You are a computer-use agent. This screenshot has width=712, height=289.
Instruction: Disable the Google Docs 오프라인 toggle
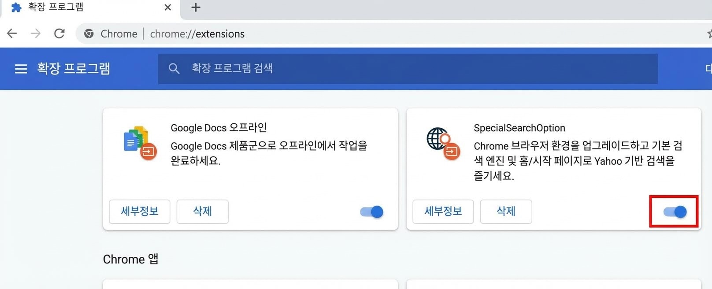372,212
